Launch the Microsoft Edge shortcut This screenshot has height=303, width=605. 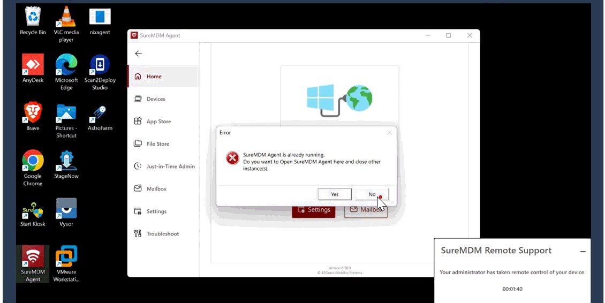point(66,65)
